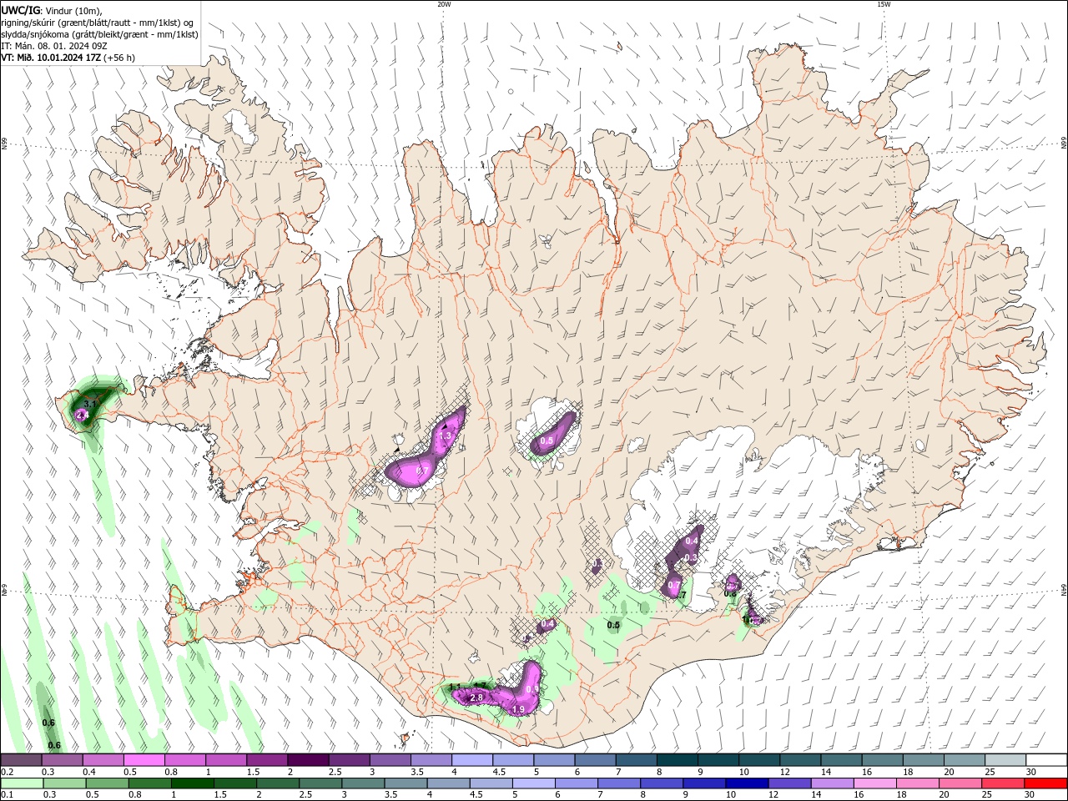Screen dimensions: 1068x801
Task: Select snow scale white swatch above 30
Action: pyautogui.click(x=1047, y=759)
